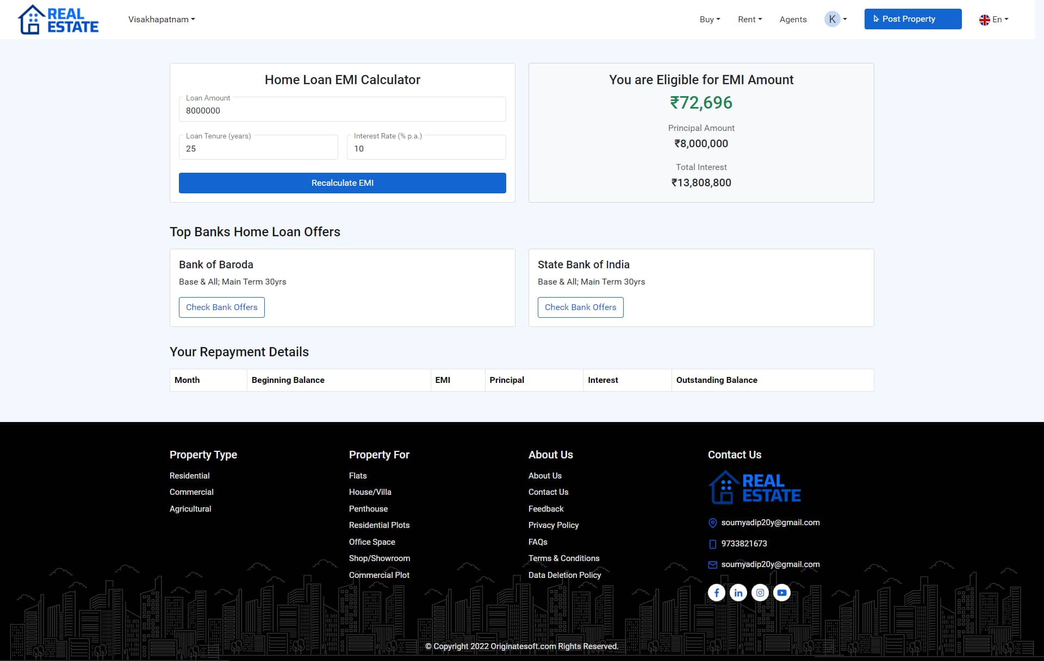Open the YouTube social icon
Image resolution: width=1044 pixels, height=661 pixels.
781,593
